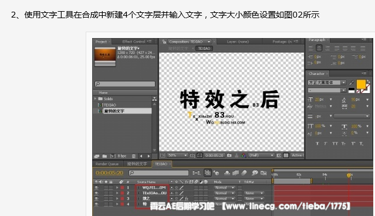This screenshot has width=375, height=216.
Task: Select left text alignment in Paragraph panel
Action: (x=311, y=48)
